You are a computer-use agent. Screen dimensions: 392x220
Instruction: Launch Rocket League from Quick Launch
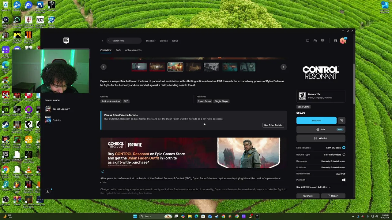pos(57,109)
